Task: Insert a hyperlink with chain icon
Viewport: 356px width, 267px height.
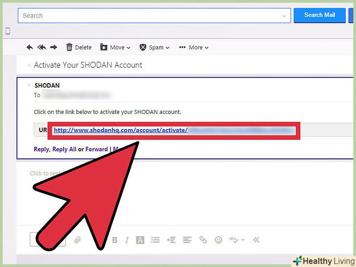Action: (203, 240)
